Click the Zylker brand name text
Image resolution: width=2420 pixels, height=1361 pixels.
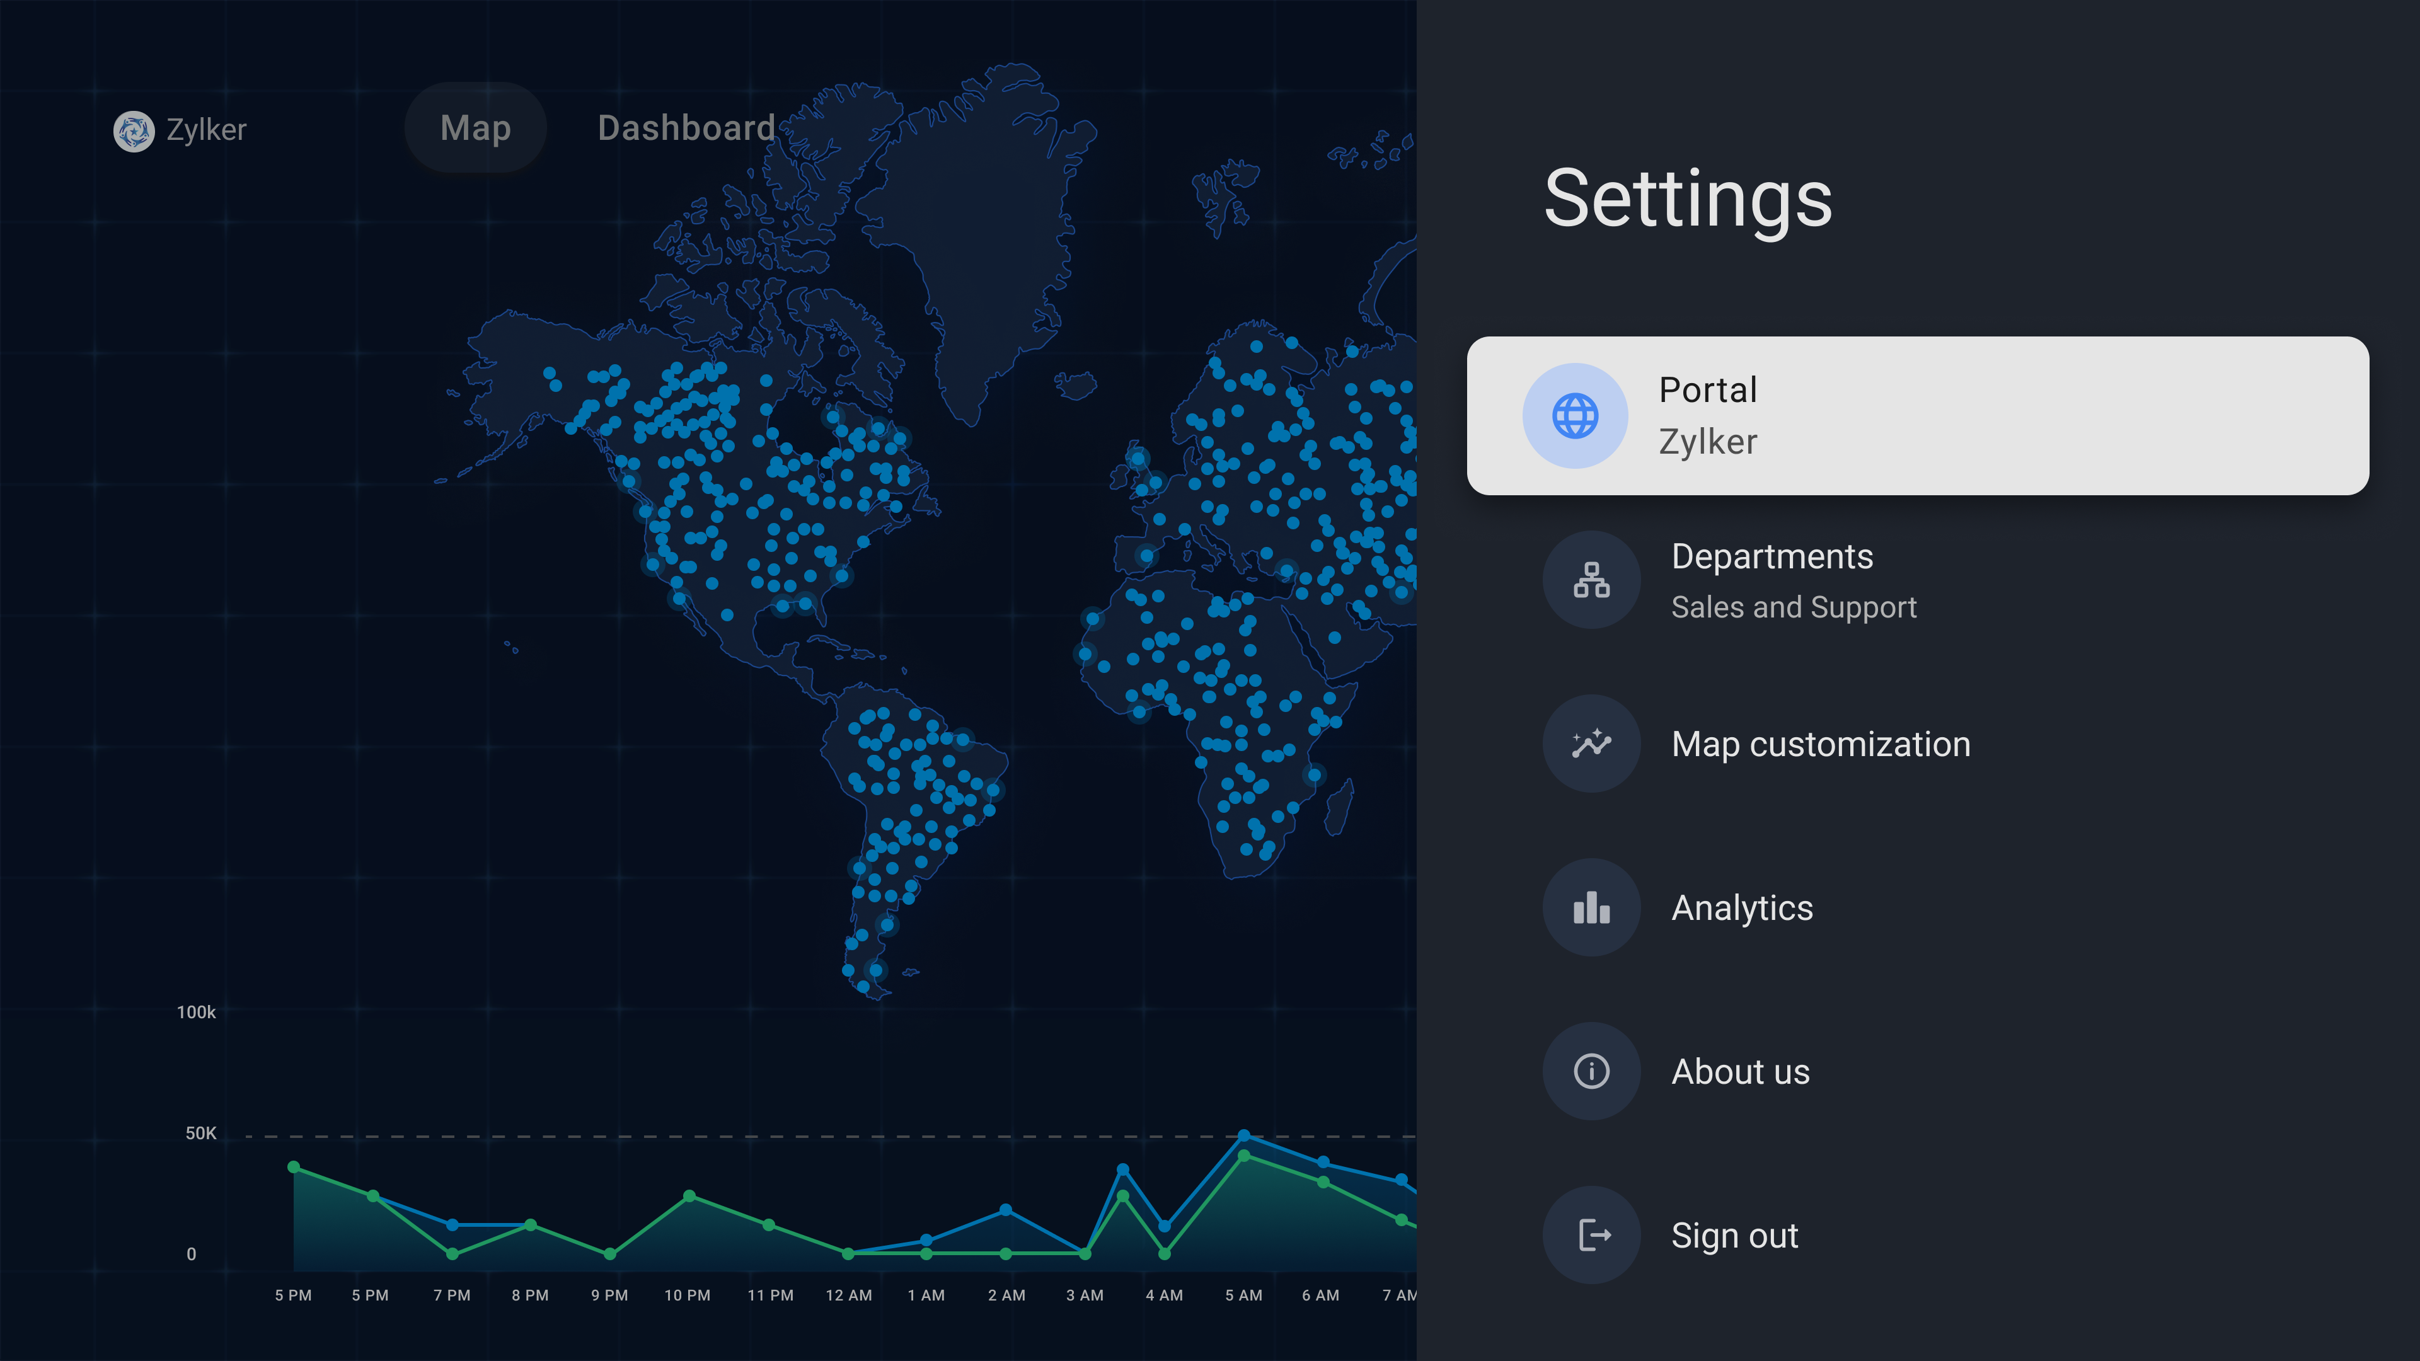pos(205,130)
